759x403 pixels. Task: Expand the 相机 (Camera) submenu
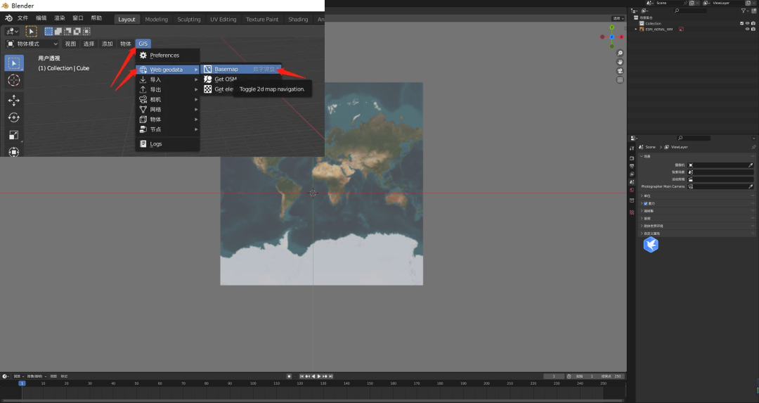tap(167, 99)
